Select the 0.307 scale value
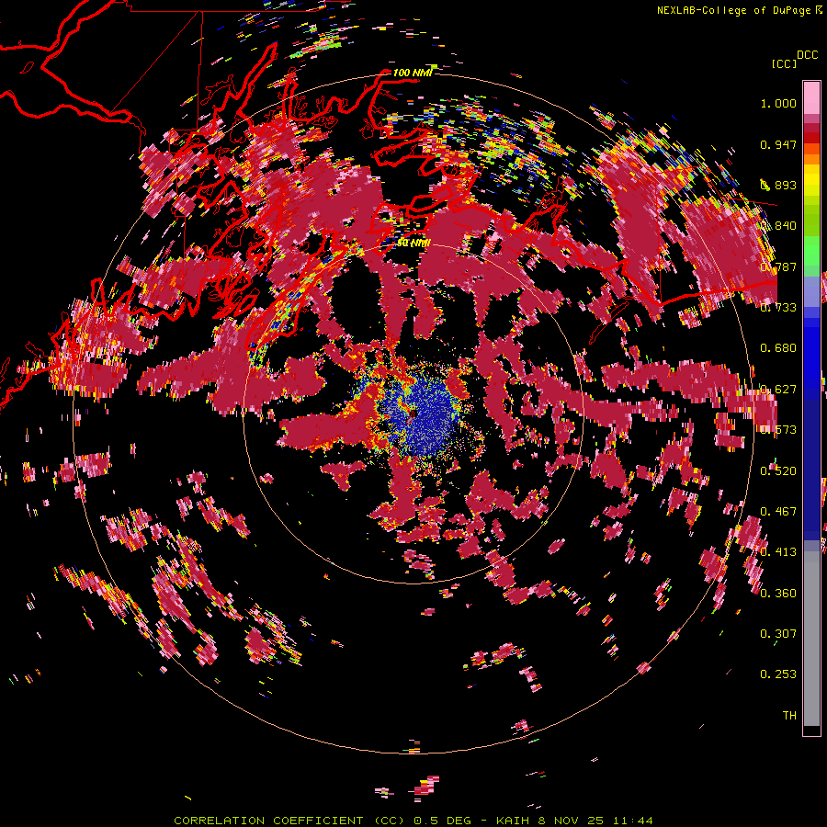Viewport: 827px width, 827px height. (x=778, y=634)
